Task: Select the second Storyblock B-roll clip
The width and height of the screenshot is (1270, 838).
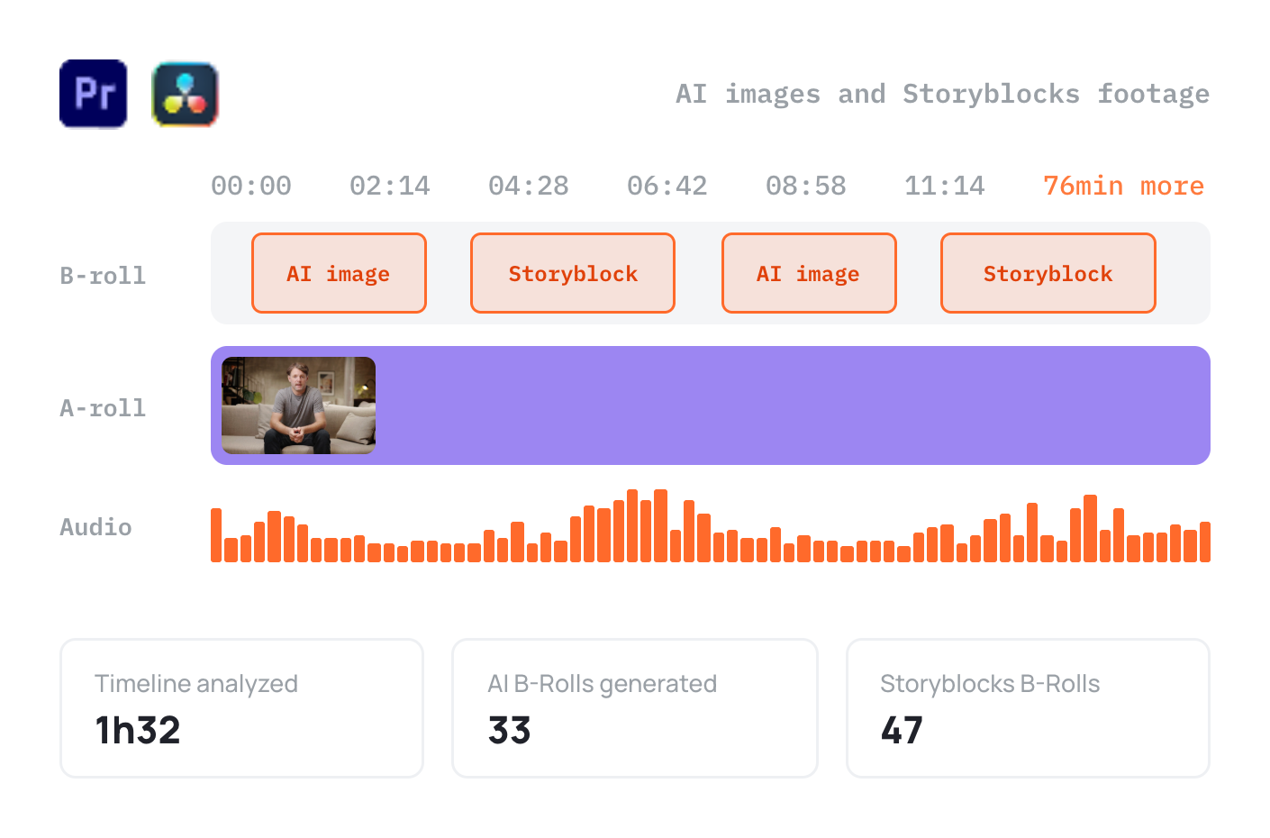Action: pyautogui.click(x=1048, y=273)
